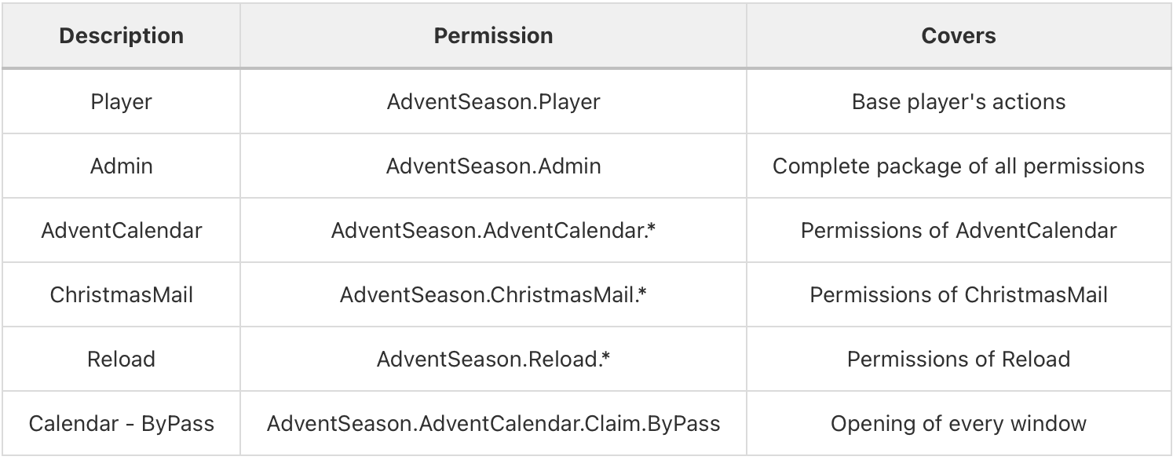Click "Permissions of AdventCalendar" cell
The width and height of the screenshot is (1173, 460).
point(958,231)
